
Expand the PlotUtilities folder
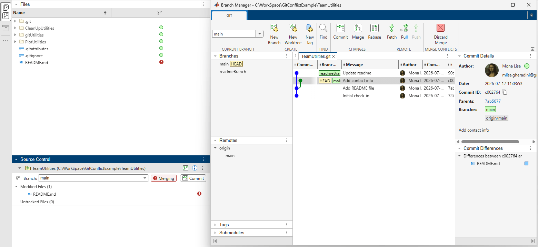coord(15,42)
